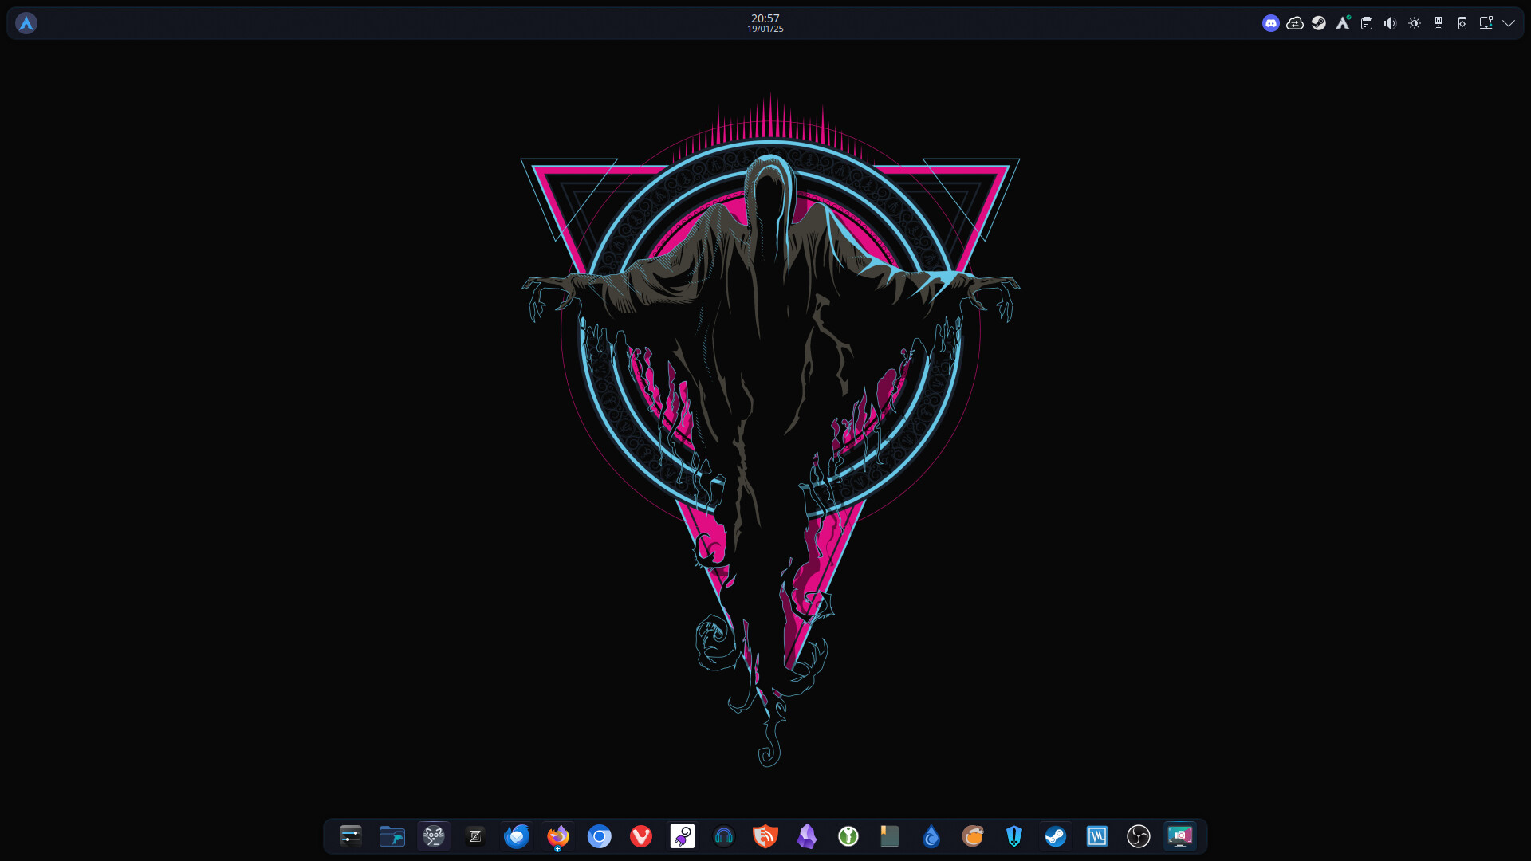
Task: Open the Arch Linux application launcher
Action: 26,23
